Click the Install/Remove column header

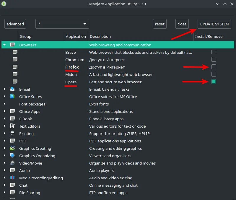[x=214, y=36]
